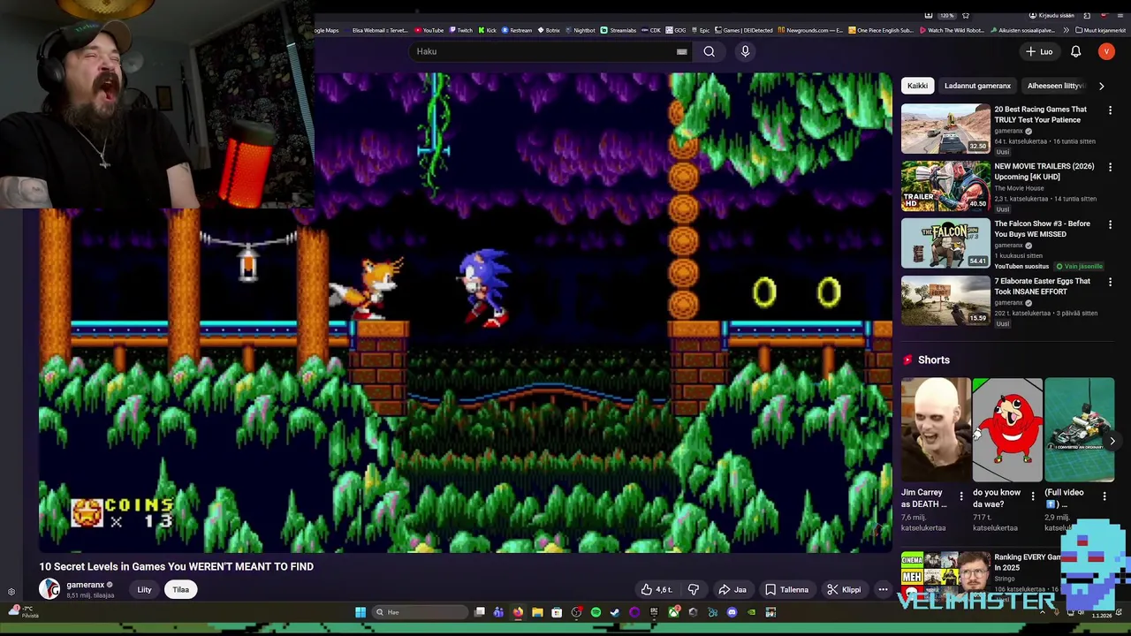
Task: Open '7 Elaborate Easter Eggs' video title
Action: click(1042, 286)
